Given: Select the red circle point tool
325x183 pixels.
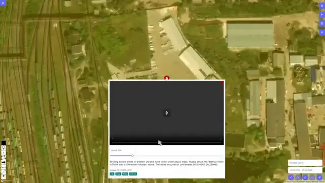Looking at the screenshot, I should click(x=4, y=176).
